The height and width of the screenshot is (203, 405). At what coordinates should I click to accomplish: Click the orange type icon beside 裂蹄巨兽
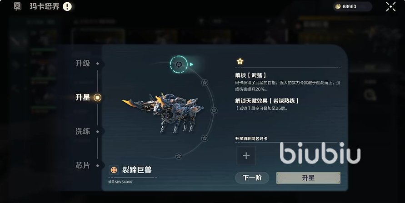(x=114, y=170)
